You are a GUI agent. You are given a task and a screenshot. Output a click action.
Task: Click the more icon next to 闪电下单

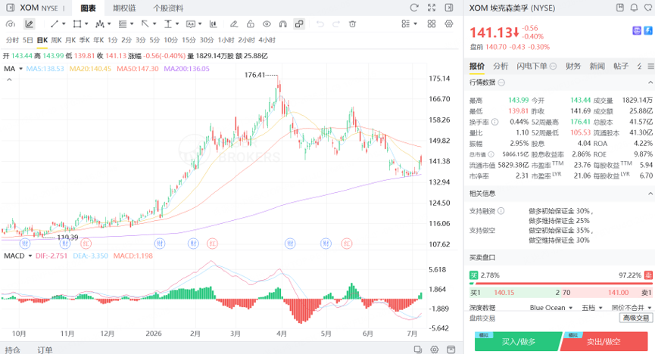point(553,66)
